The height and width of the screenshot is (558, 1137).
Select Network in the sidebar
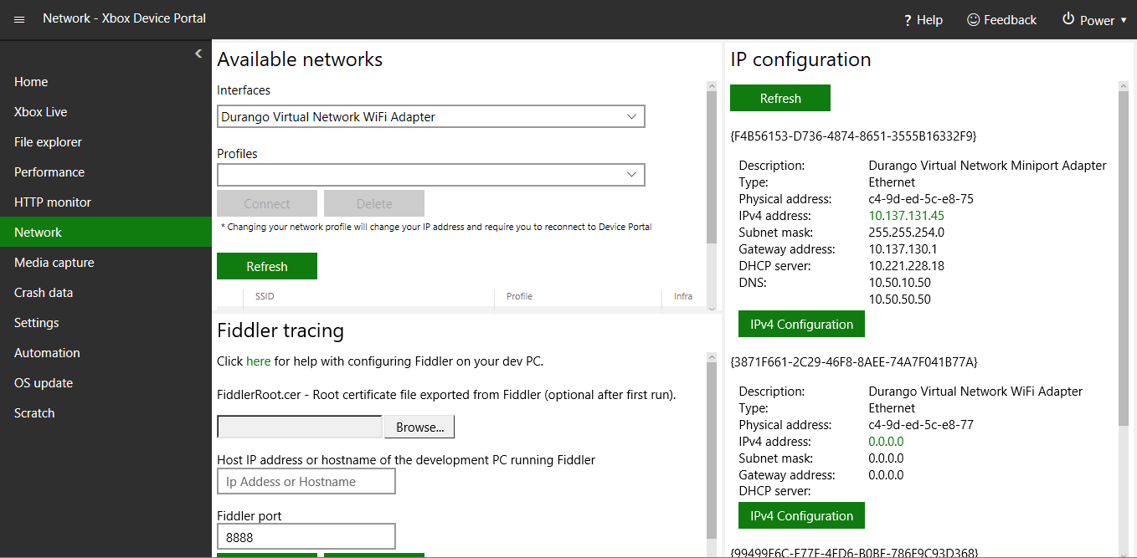(x=105, y=233)
